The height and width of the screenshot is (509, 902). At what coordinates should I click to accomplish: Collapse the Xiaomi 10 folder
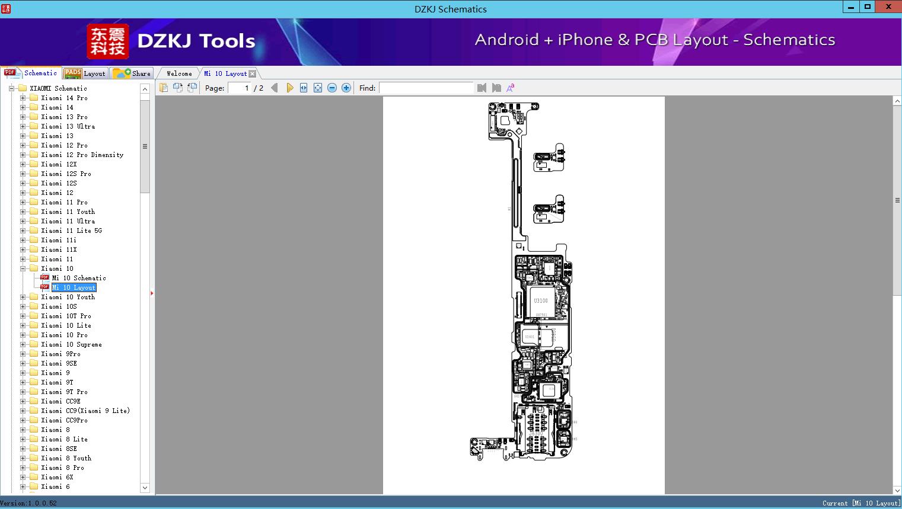click(23, 268)
